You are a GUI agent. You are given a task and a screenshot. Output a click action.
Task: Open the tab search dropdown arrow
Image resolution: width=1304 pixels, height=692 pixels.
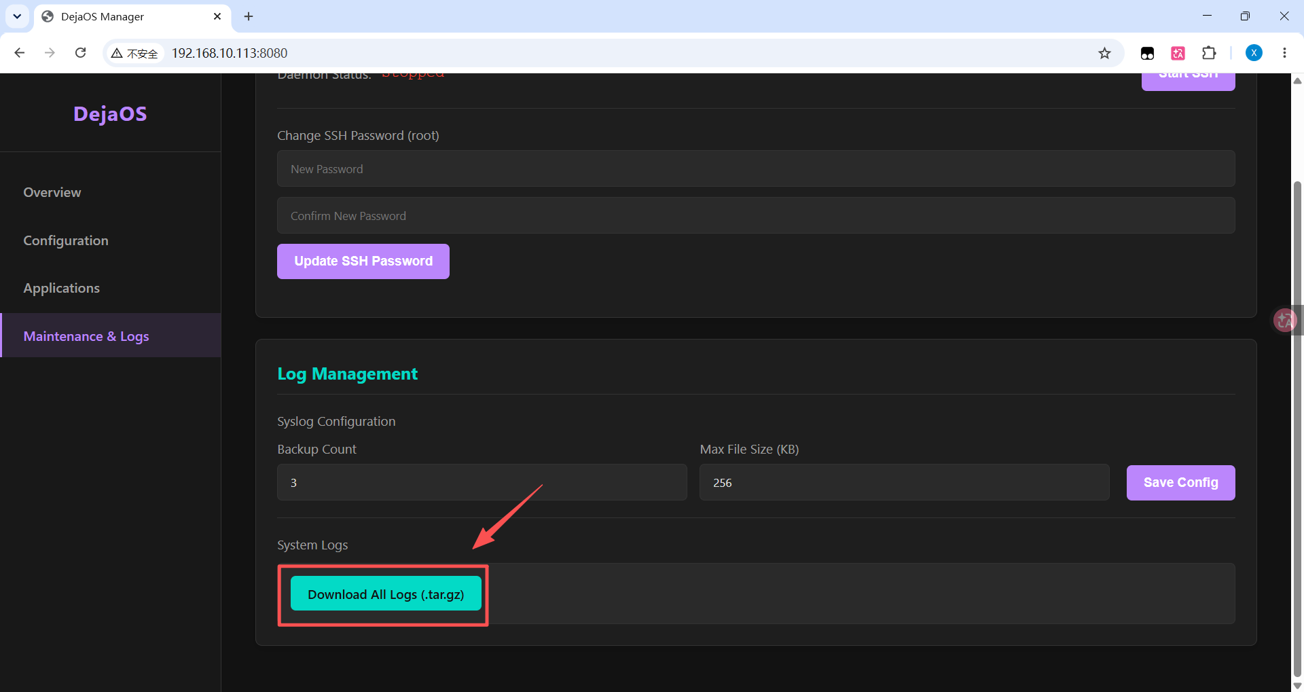(17, 16)
